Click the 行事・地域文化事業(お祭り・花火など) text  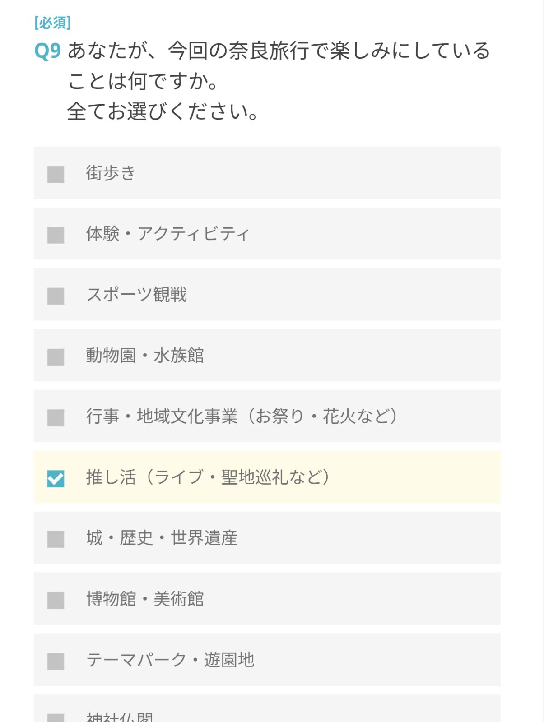(x=242, y=416)
